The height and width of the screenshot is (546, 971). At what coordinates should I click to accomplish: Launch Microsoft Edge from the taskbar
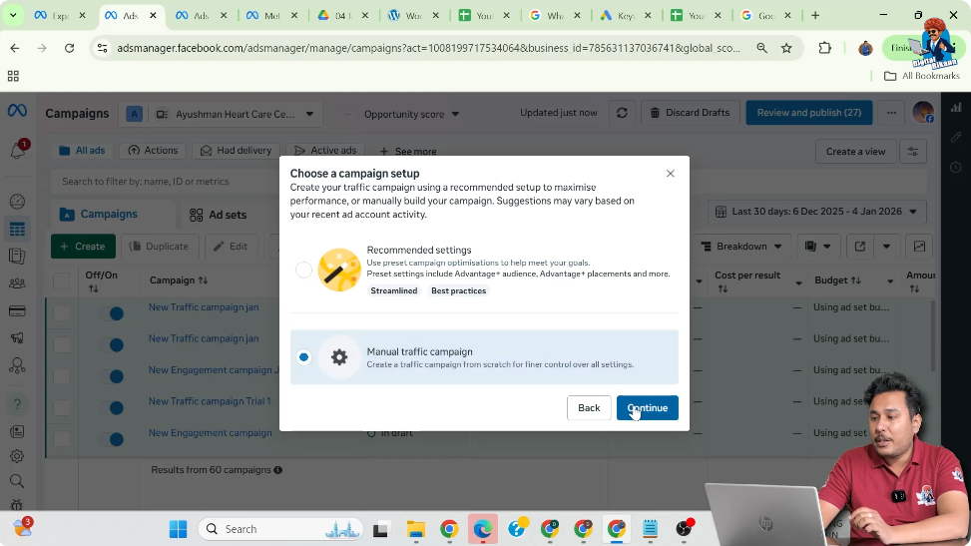point(482,529)
